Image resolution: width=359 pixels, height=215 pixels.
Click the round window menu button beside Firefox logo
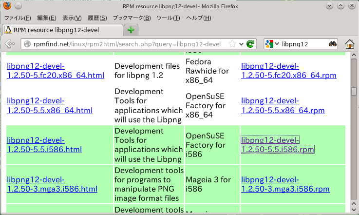19,6
